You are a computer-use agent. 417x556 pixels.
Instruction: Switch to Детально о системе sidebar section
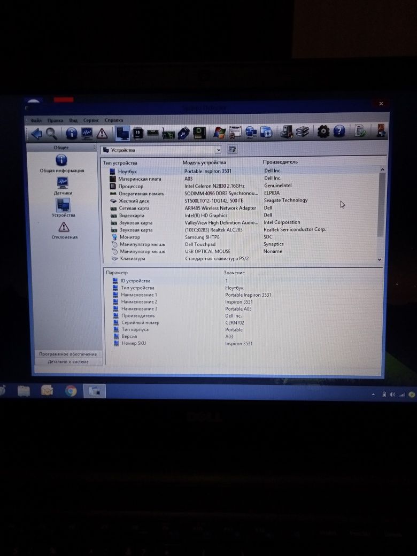[68, 362]
